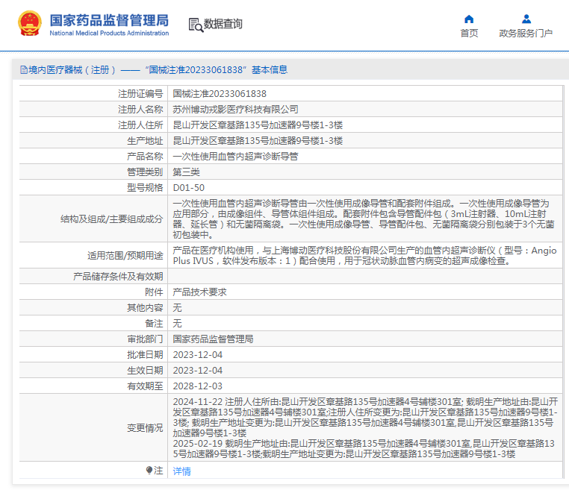569x490 pixels.
Task: Click the 审批部门 label
Action: pos(145,339)
